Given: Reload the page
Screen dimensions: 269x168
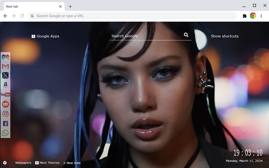Looking at the screenshot, I should click(x=22, y=16).
